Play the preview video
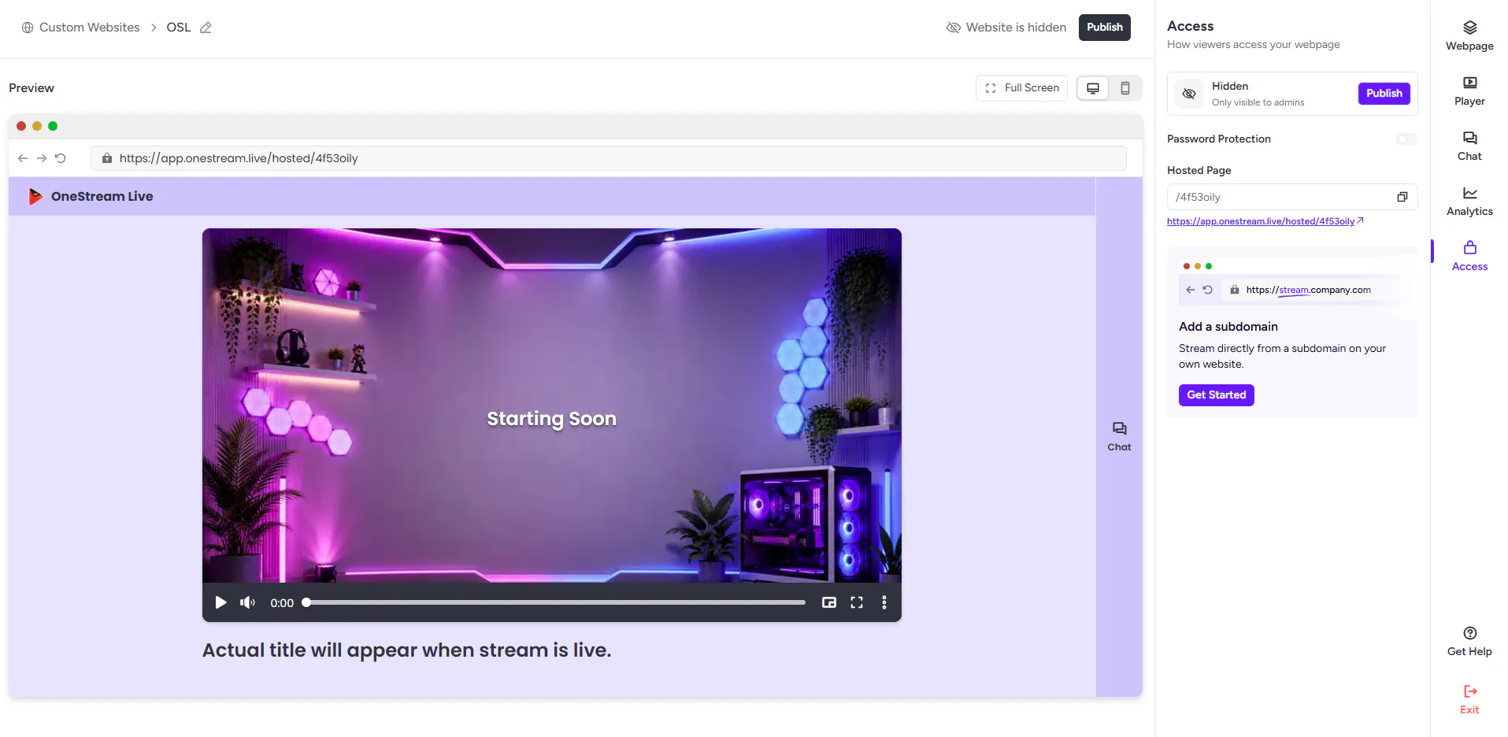The width and height of the screenshot is (1508, 737). coord(220,602)
